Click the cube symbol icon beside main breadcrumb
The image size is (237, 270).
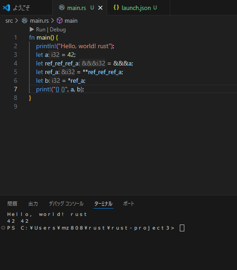click(x=59, y=20)
